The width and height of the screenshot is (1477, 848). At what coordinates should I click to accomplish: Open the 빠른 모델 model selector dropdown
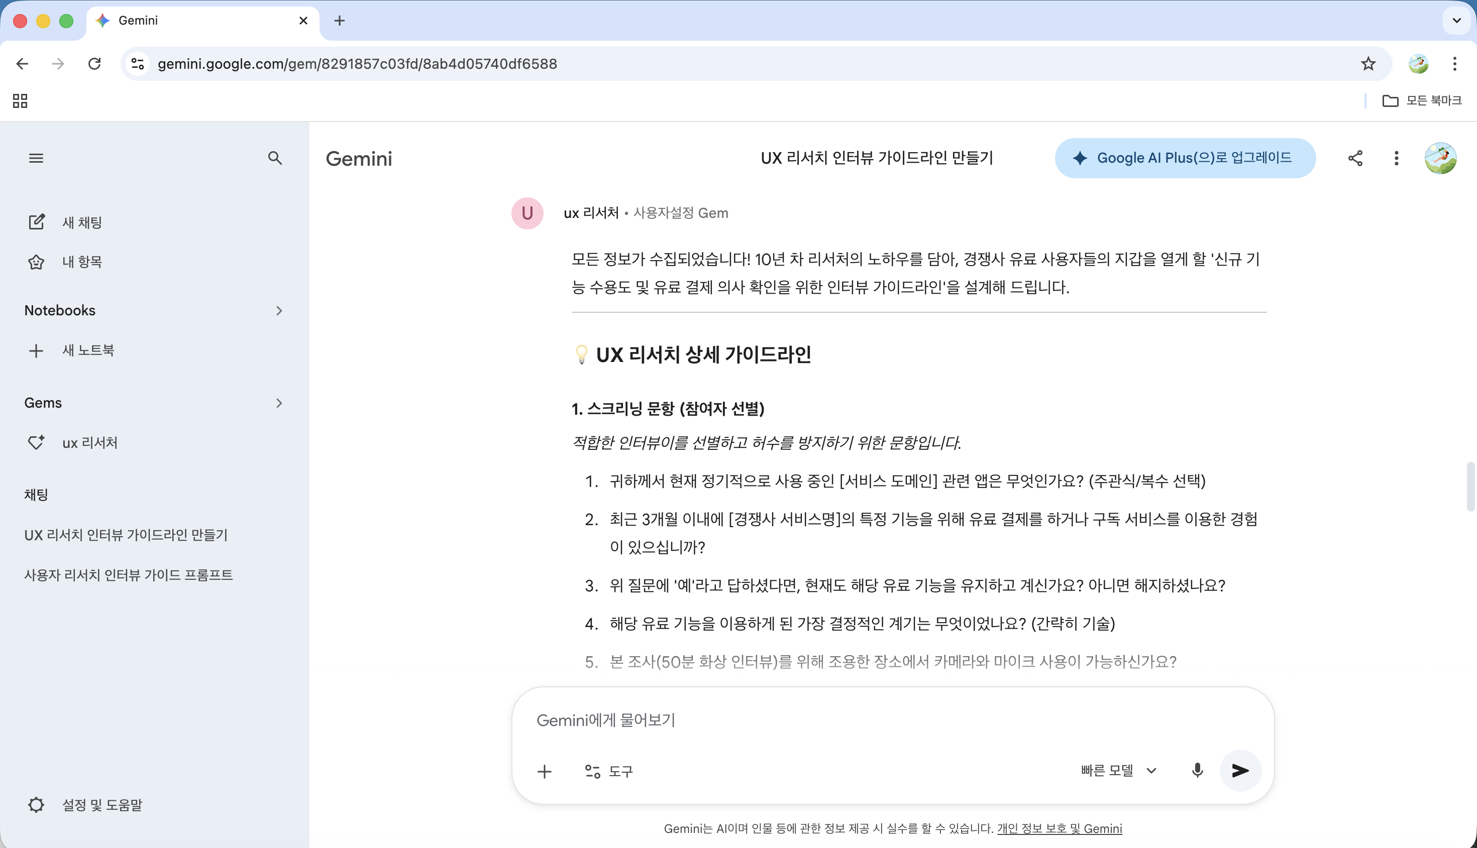coord(1118,771)
